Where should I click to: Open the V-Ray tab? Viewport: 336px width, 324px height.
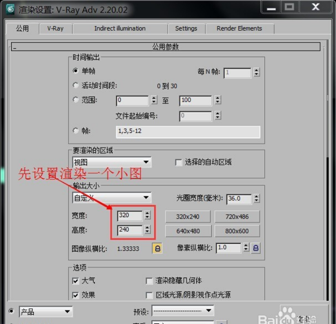click(55, 29)
